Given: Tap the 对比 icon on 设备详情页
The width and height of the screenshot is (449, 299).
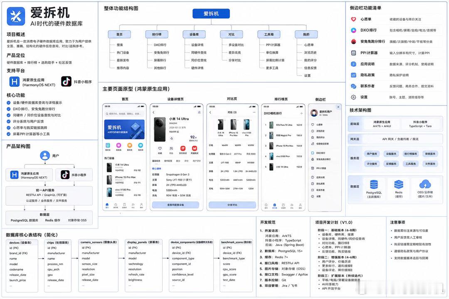Looking at the screenshot, I should click(171, 148).
